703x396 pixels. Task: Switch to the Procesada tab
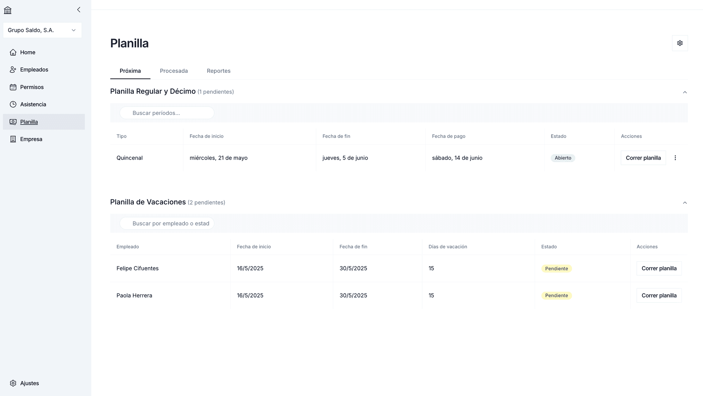click(x=174, y=71)
